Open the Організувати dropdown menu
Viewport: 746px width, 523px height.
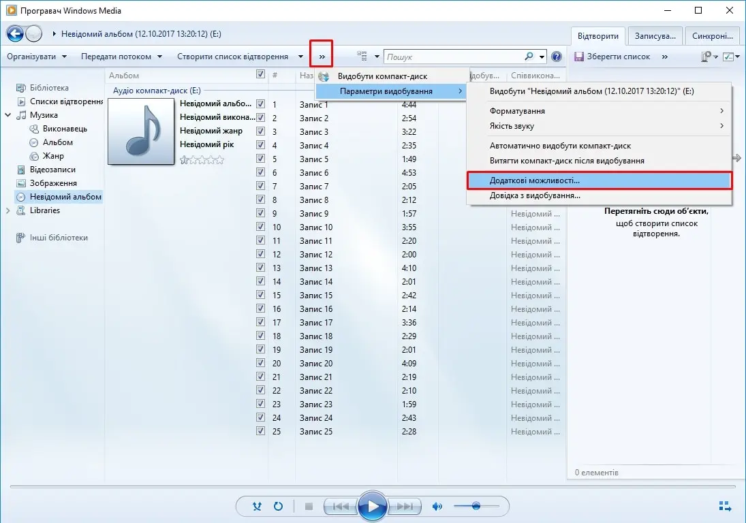point(37,57)
